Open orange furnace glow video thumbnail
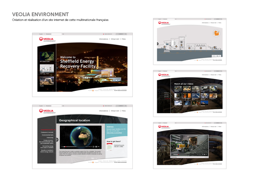 (x=187, y=96)
